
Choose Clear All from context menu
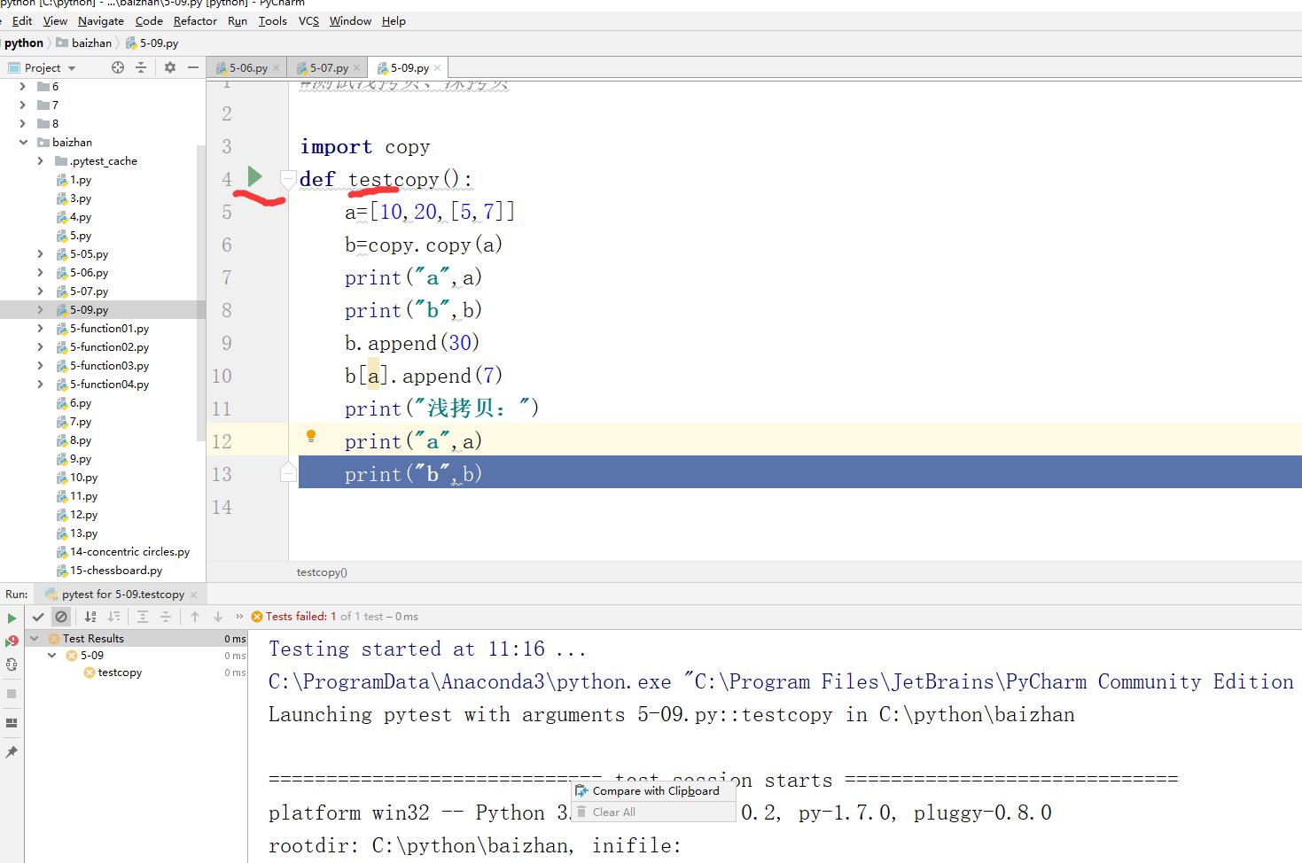[x=653, y=812]
